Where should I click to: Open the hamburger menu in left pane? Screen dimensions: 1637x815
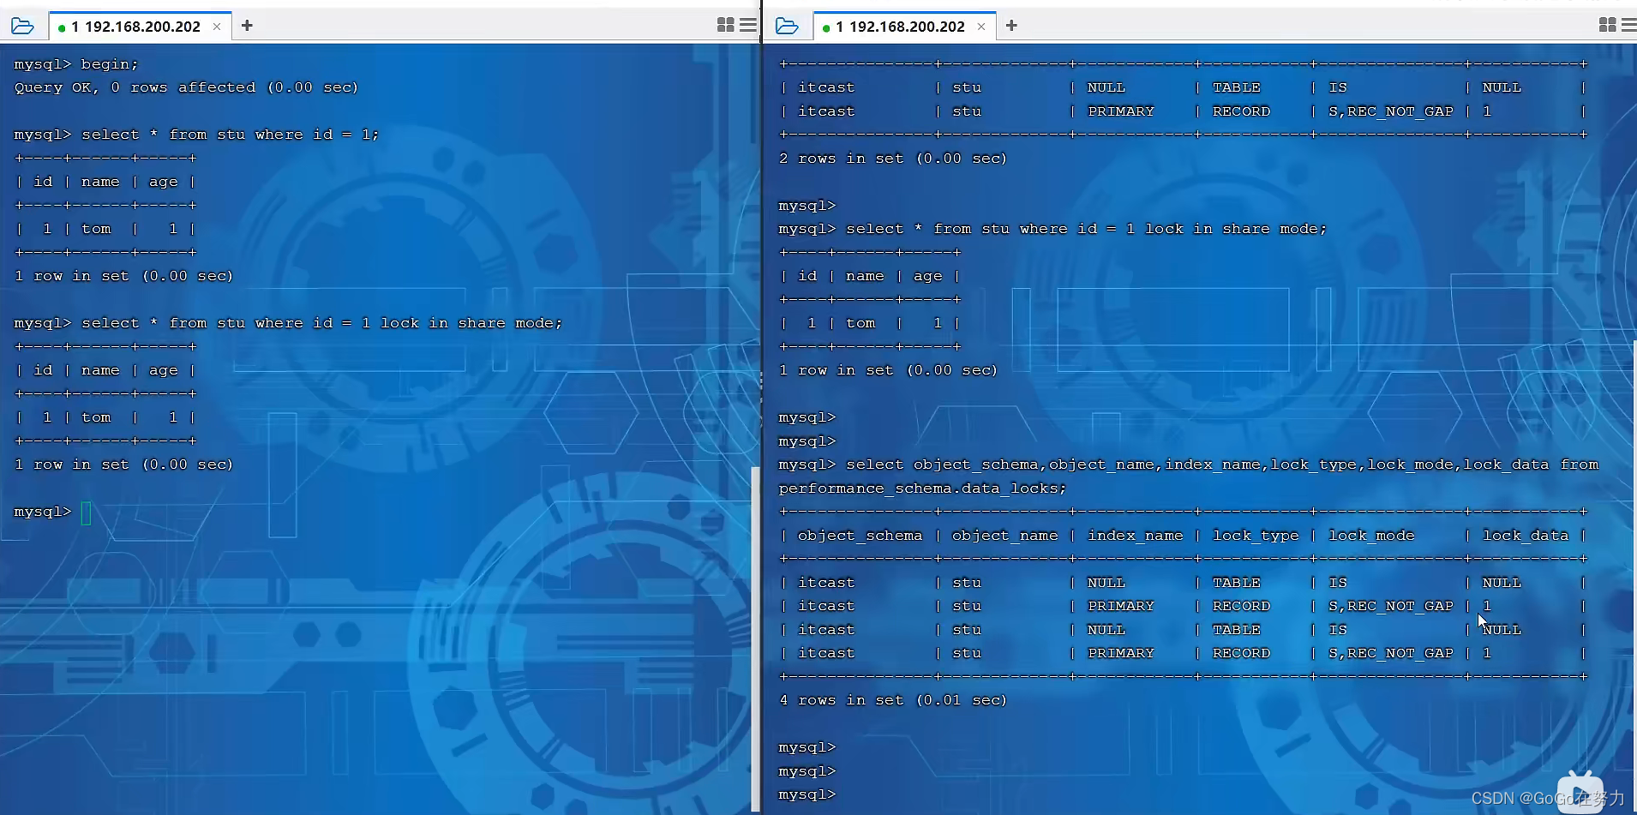pyautogui.click(x=748, y=25)
